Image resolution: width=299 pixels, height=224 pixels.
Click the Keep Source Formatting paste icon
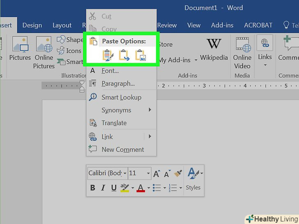pyautogui.click(x=107, y=55)
